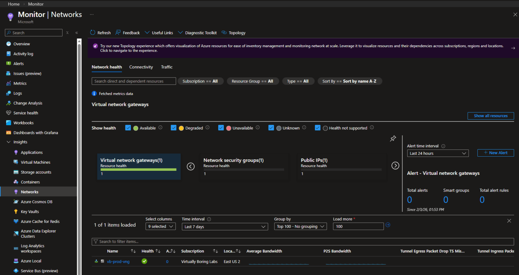Expand the Diagnostic Toolkit menu
The image size is (519, 275).
click(x=197, y=33)
